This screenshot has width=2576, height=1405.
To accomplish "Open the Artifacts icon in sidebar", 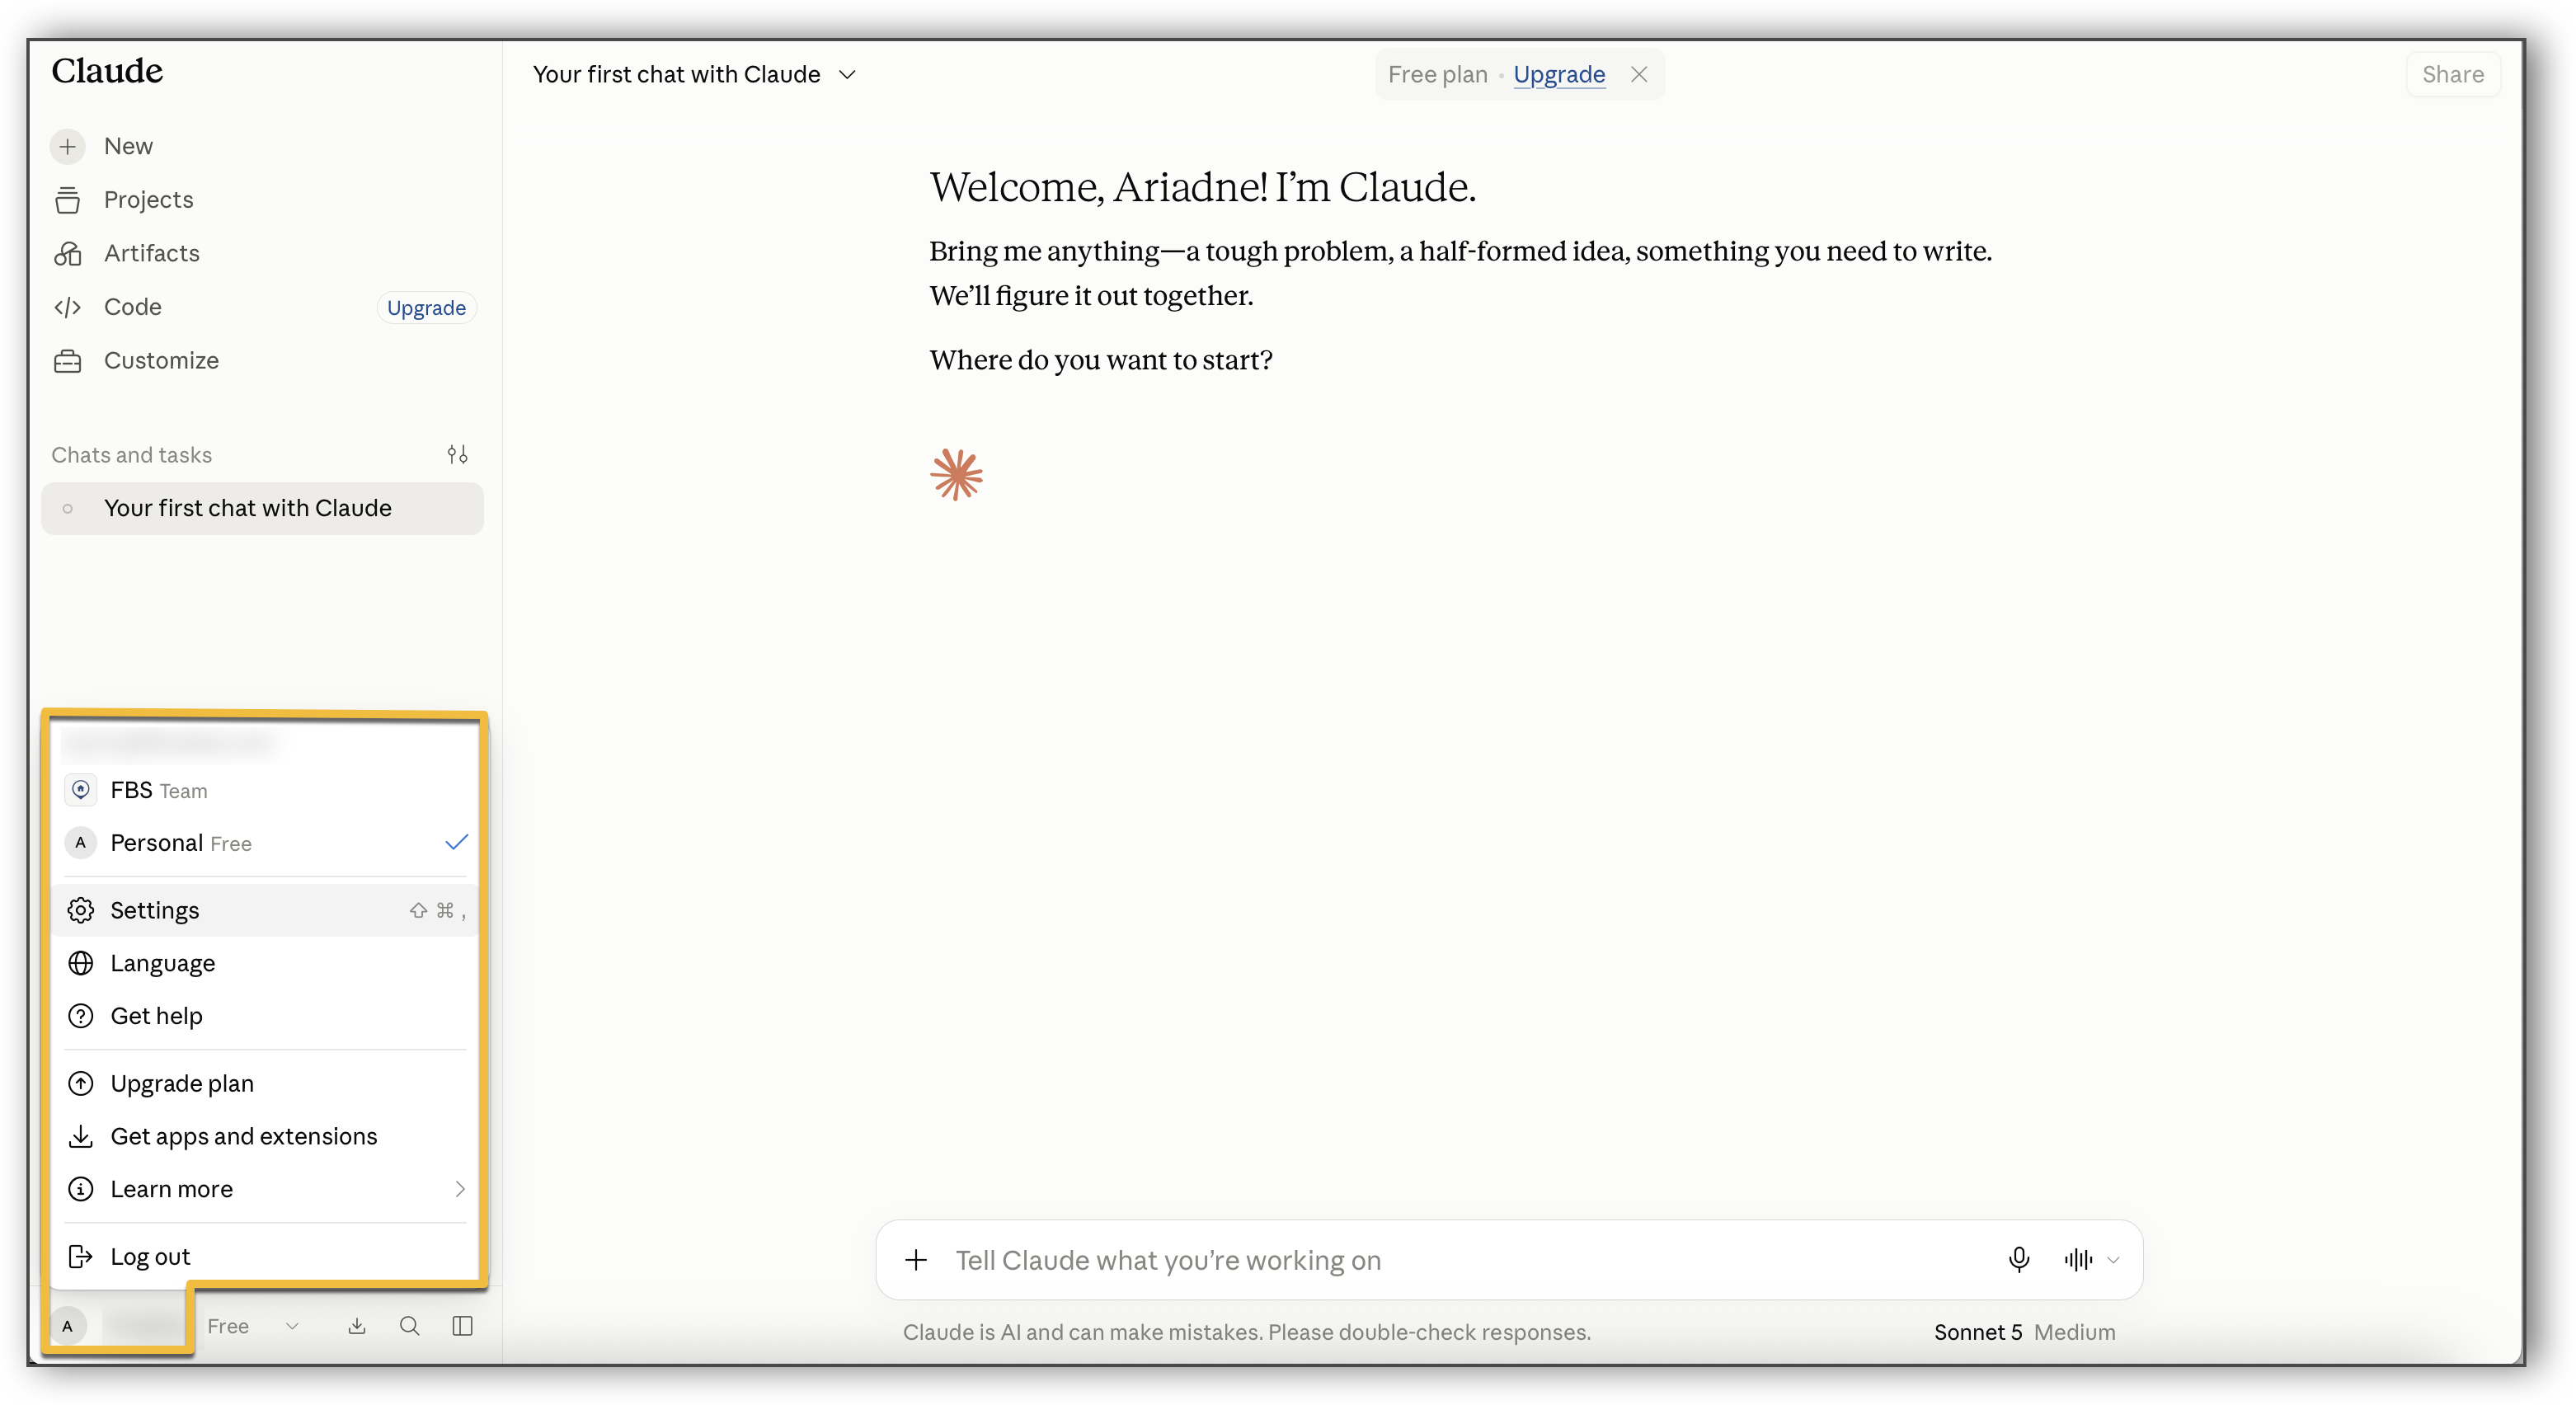I will [x=67, y=254].
